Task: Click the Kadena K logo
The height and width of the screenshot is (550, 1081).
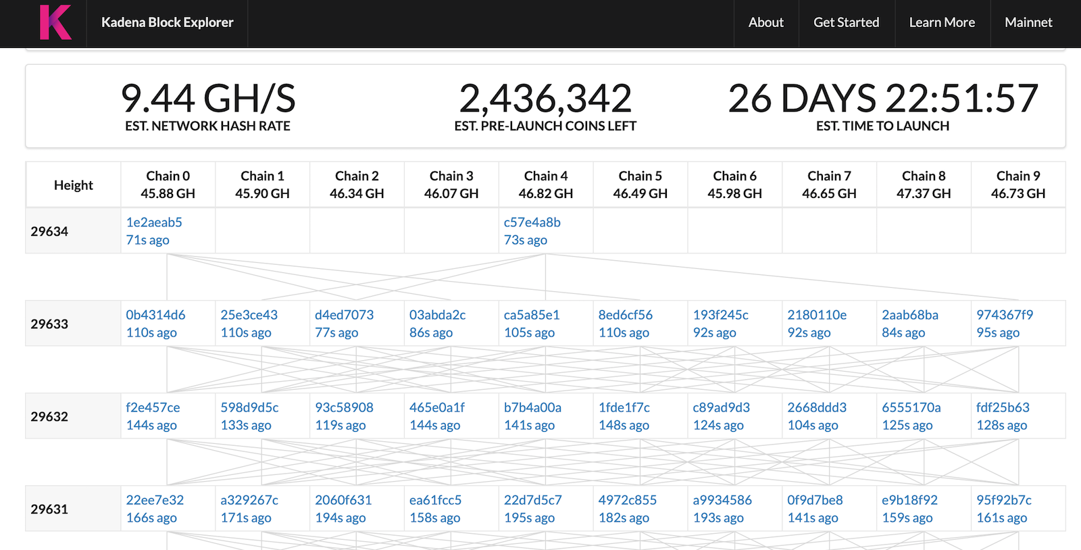Action: [x=55, y=22]
